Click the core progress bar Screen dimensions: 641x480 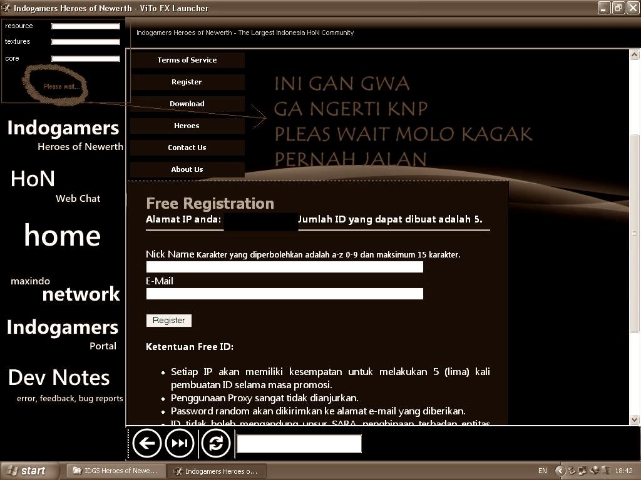[x=86, y=59]
